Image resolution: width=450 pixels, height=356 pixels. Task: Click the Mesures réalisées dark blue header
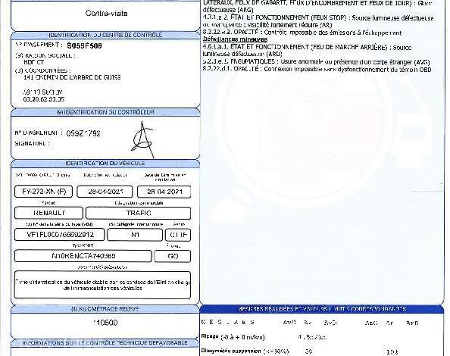(322, 309)
